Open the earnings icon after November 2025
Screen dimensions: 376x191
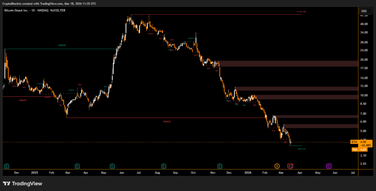click(x=220, y=166)
